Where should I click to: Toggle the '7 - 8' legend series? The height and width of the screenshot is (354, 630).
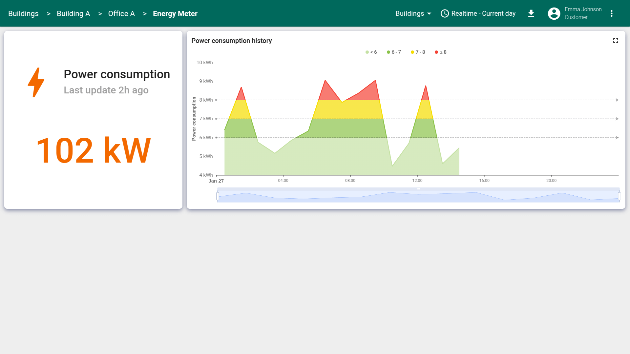[x=418, y=52]
